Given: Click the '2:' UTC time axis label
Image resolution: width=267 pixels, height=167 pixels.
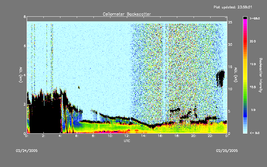Looking at the screenshot, I should pyautogui.click(x=44, y=136).
